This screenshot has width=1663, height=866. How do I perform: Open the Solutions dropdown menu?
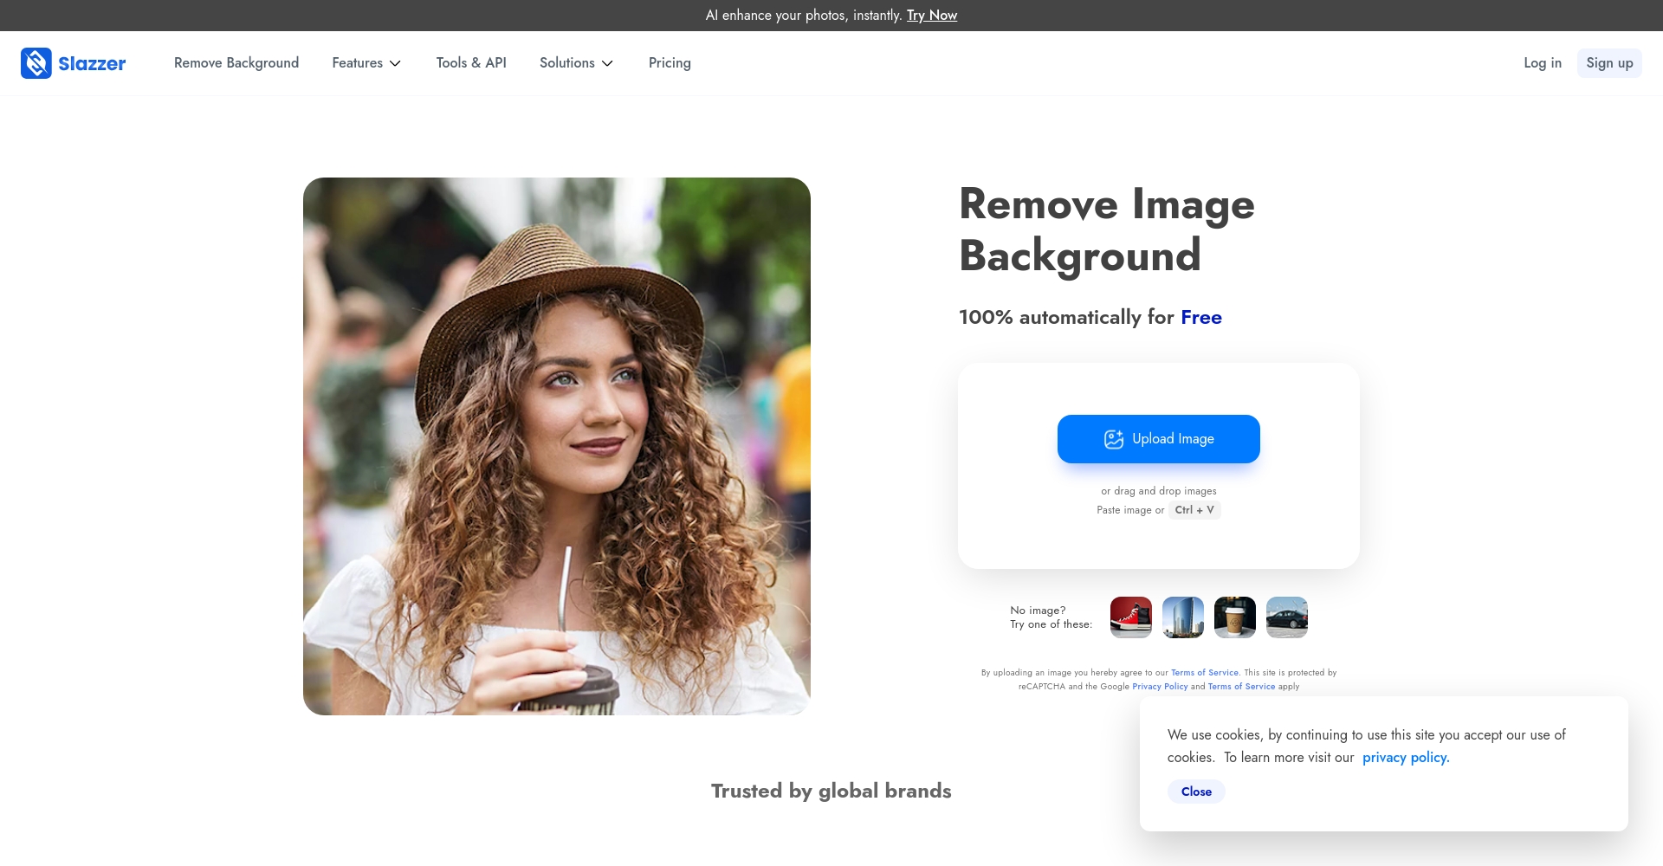tap(576, 63)
